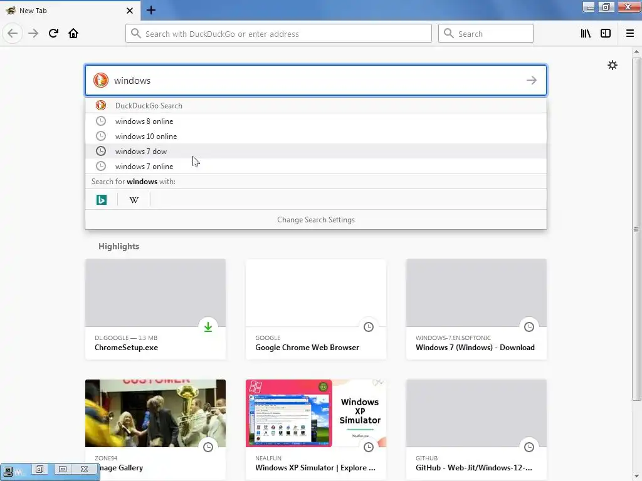Choose suggestion windows 10 online
The width and height of the screenshot is (642, 481).
[316, 136]
